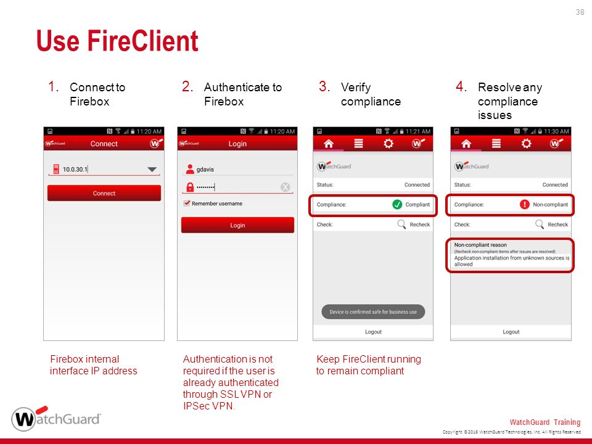Click the WatchGuard W icon on Connect screen

pyautogui.click(x=156, y=144)
